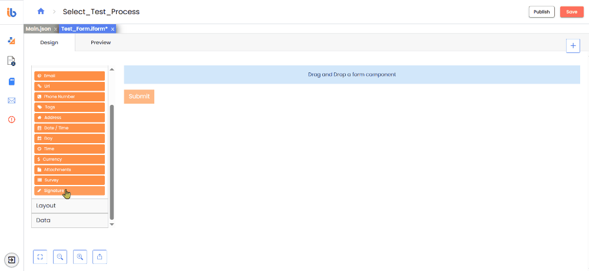Click the component panel scrollbar thumb
This screenshot has width=589, height=271.
coord(111,163)
